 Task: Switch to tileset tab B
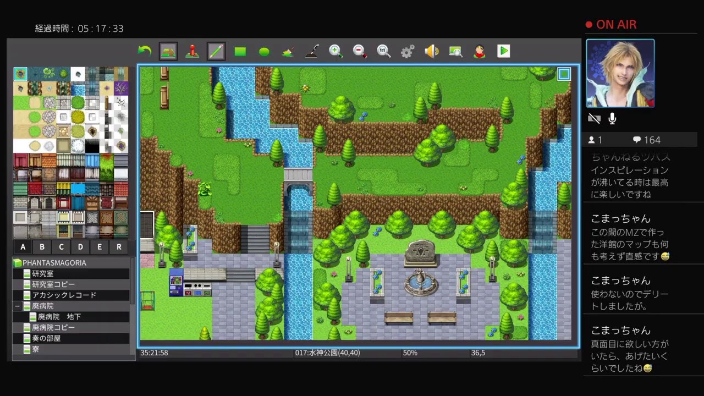point(42,247)
